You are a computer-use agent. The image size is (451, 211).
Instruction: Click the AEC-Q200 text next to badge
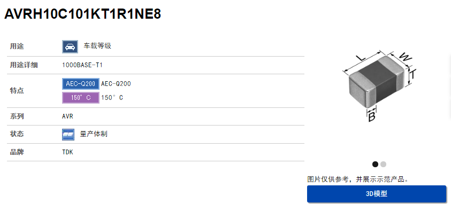pos(116,84)
